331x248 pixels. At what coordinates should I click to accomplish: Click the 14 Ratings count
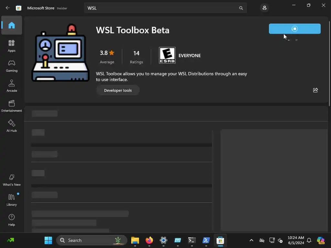tap(136, 57)
